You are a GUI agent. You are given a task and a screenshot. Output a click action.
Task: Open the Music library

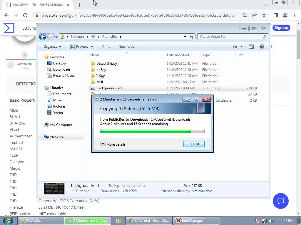click(58, 100)
